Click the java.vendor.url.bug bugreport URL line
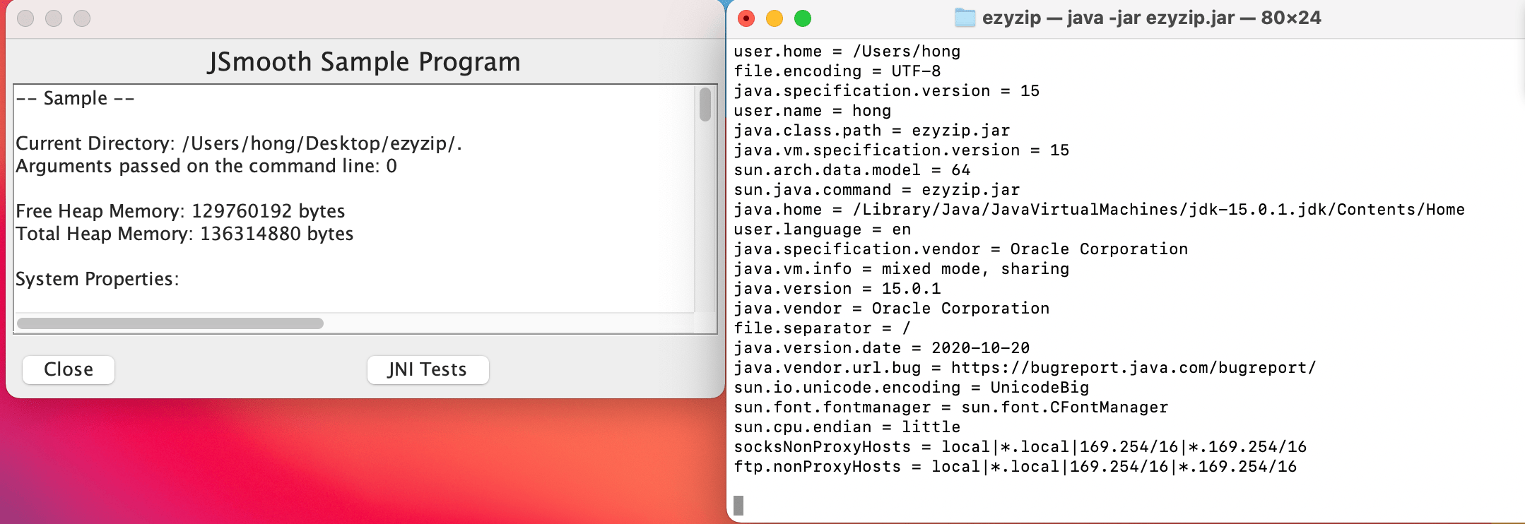Viewport: 1525px width, 524px height. click(1025, 368)
